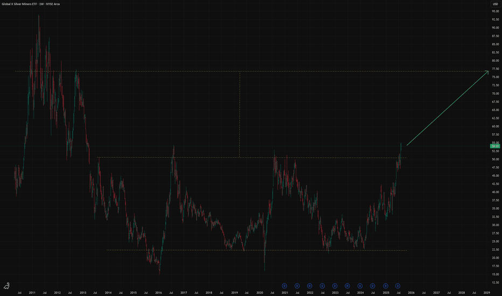
Task: Click the 2013 label on time axis
Action: (83, 292)
